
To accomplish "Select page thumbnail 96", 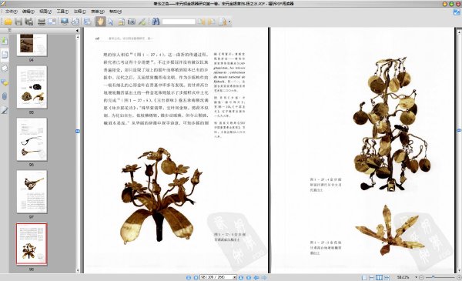I will [x=32, y=139].
